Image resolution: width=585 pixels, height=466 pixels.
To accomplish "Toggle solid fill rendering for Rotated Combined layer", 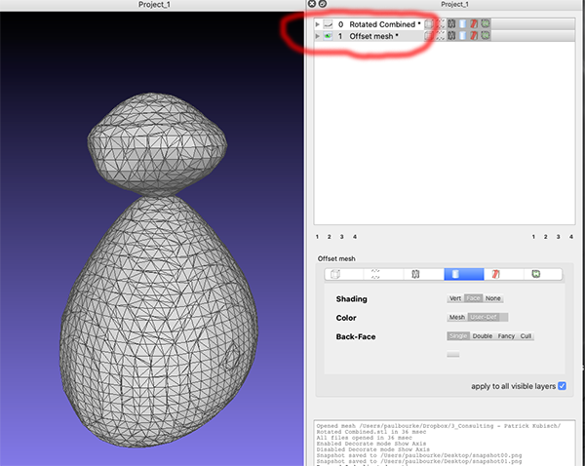I will point(462,24).
